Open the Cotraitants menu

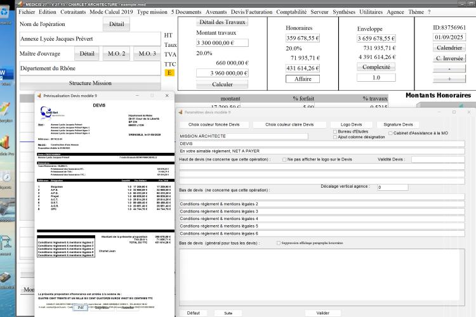(73, 12)
